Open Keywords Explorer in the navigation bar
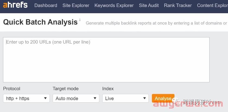228x112 pixels. pyautogui.click(x=114, y=5)
